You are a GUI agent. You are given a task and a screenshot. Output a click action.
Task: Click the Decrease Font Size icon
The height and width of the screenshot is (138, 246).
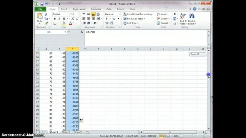[77, 19]
